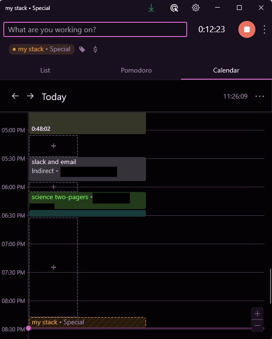Stop the running timer

pyautogui.click(x=247, y=29)
